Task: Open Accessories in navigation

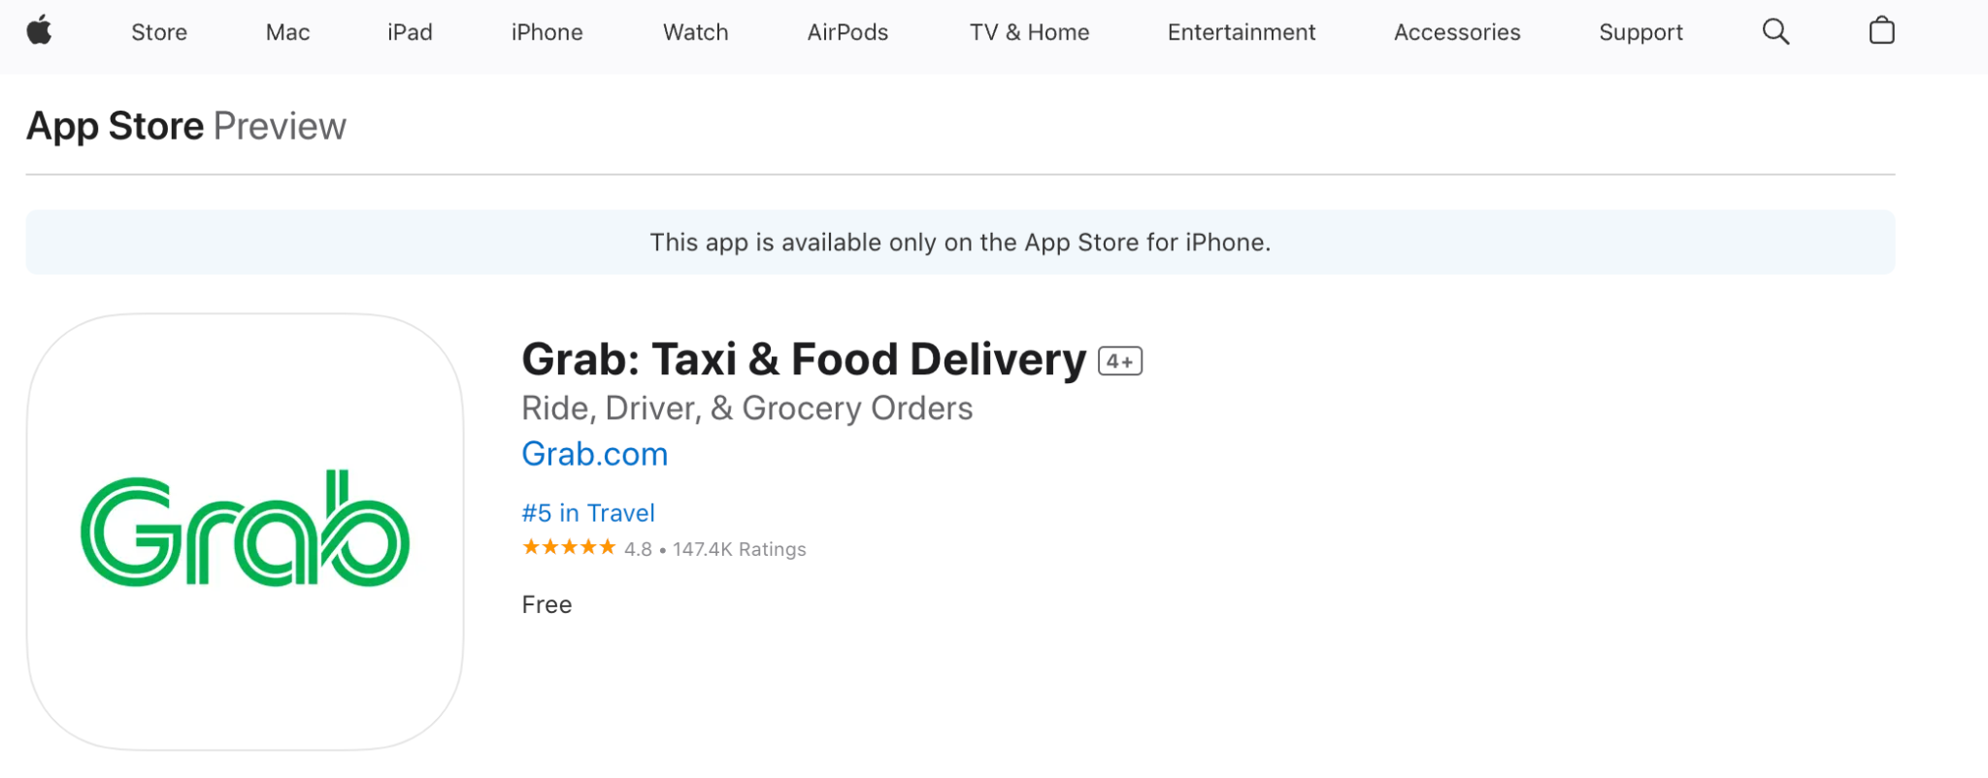Action: tap(1457, 32)
